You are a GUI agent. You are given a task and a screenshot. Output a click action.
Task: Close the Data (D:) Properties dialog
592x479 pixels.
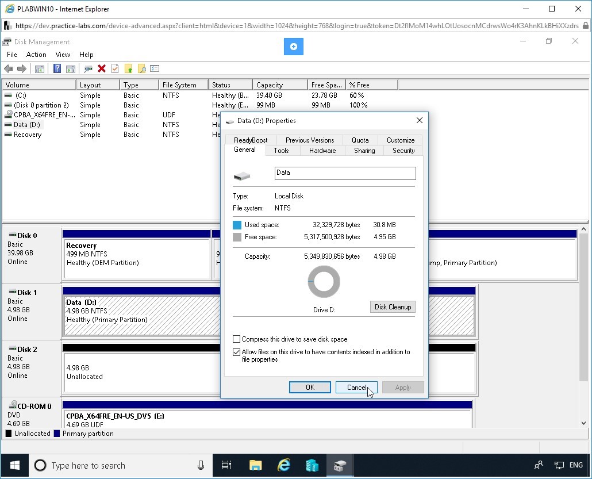[x=419, y=121]
